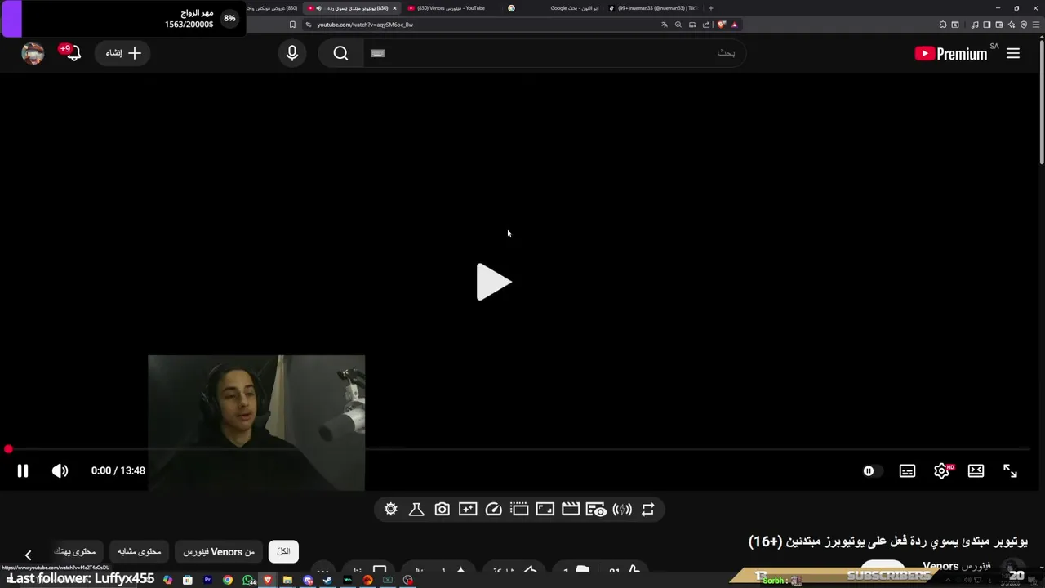
Task: Click the webcam overlay thumbnail
Action: point(256,423)
